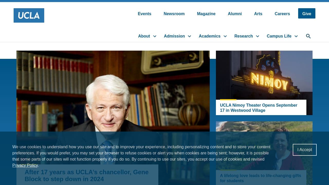Image resolution: width=329 pixels, height=185 pixels.
Task: Read the Gene Block chancellor headline
Action: pyautogui.click(x=86, y=175)
